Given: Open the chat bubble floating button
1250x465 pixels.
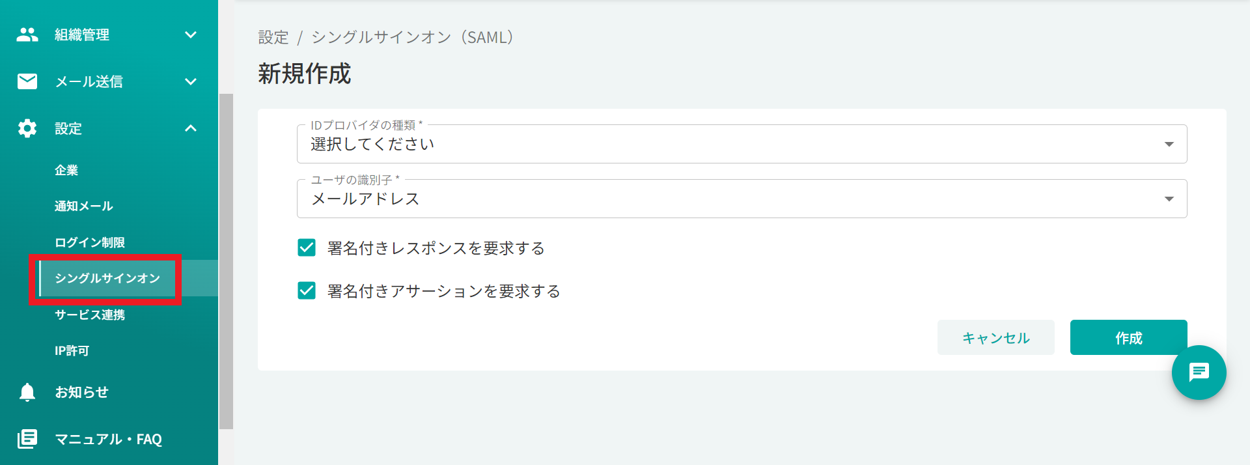Looking at the screenshot, I should (1199, 373).
